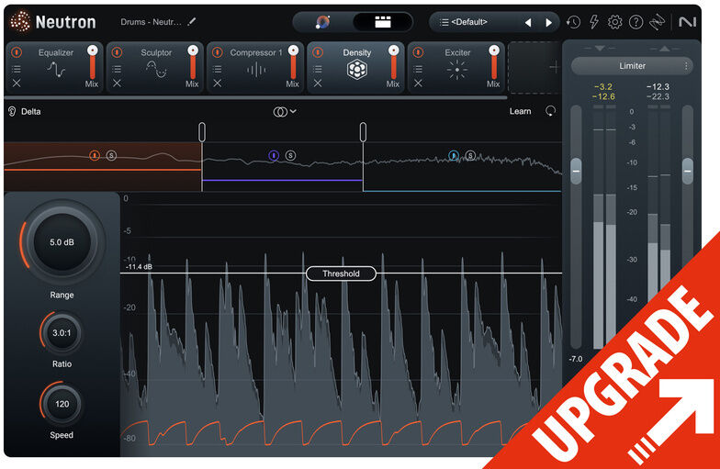Click the Speed knob at 120
The width and height of the screenshot is (720, 469).
62,404
